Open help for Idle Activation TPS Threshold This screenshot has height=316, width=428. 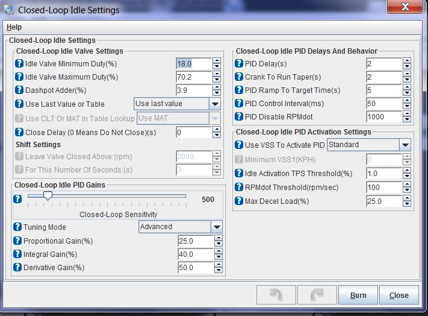point(239,173)
